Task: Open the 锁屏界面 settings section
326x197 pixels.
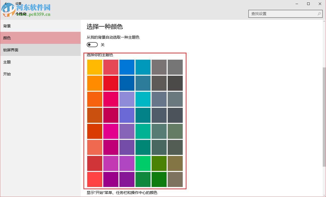Action: tap(11, 50)
